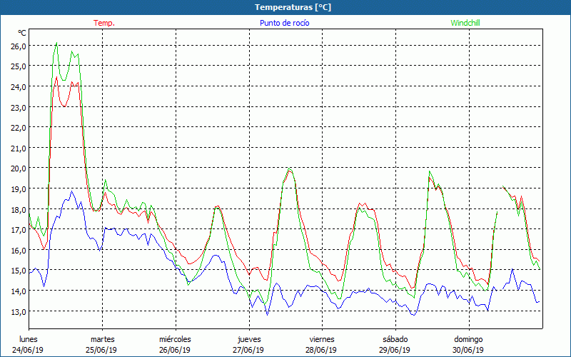Click the 21,0 y-axis value
Viewport: 571px width, 357px height.
point(19,149)
